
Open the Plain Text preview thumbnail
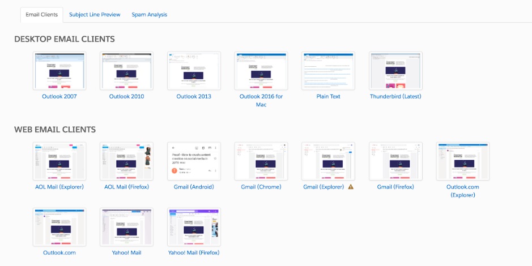(x=328, y=71)
